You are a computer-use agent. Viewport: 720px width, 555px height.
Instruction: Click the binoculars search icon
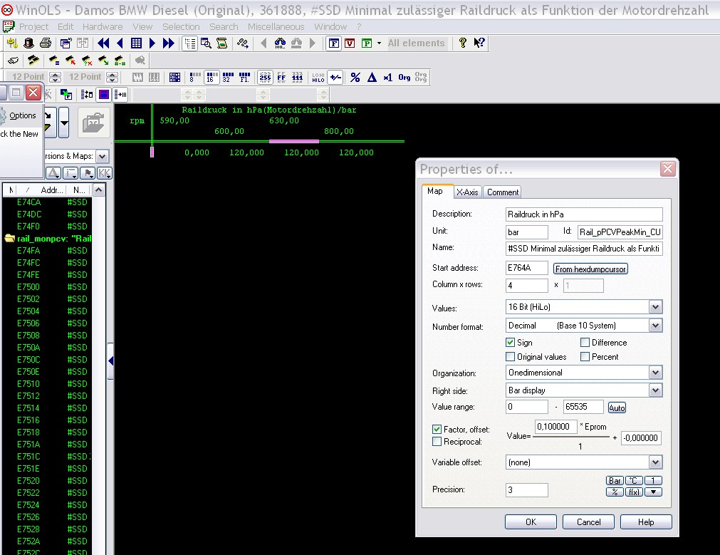(280, 43)
